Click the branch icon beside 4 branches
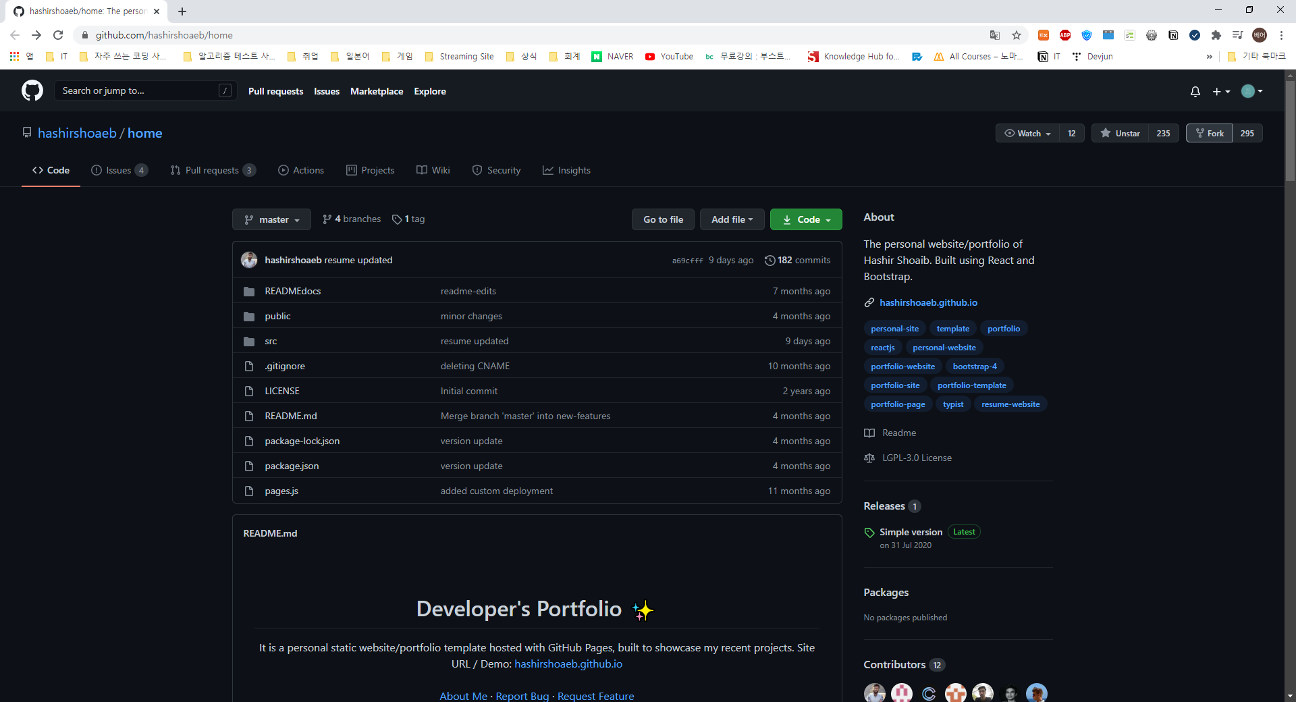Viewport: 1296px width, 702px height. click(327, 219)
